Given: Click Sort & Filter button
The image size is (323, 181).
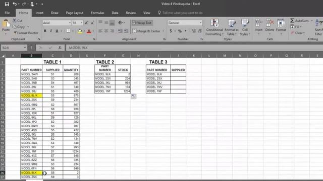Looking at the screenshot, I should [318, 27].
